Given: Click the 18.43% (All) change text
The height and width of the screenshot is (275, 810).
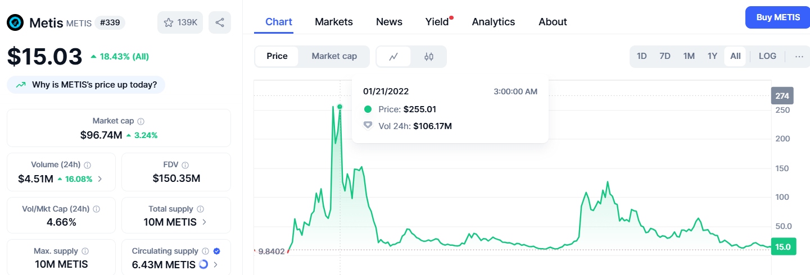Looking at the screenshot, I should [x=124, y=57].
